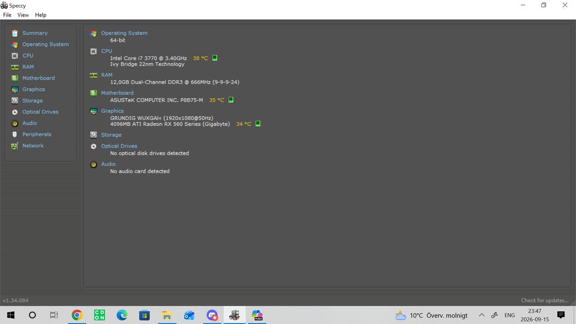Open Google Chrome from taskbar
Screen dimensions: 576x324
77,315
